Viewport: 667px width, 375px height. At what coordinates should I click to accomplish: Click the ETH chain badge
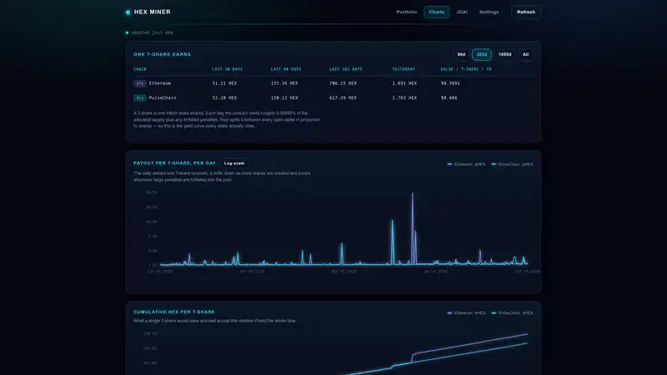139,84
